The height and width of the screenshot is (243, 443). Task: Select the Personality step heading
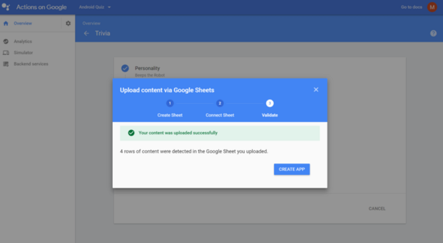147,68
